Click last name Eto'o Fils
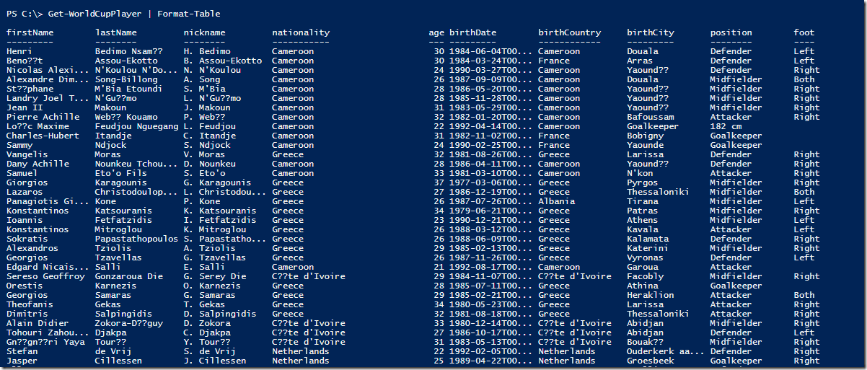Screen dimensions: 867x370 [121, 173]
